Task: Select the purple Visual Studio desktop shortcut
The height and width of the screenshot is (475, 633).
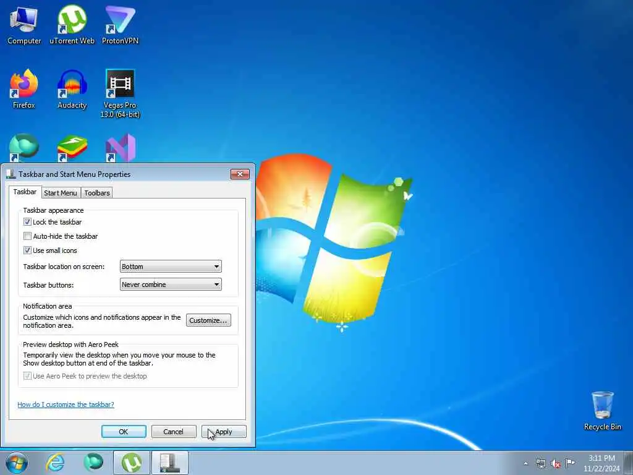Action: [x=121, y=148]
